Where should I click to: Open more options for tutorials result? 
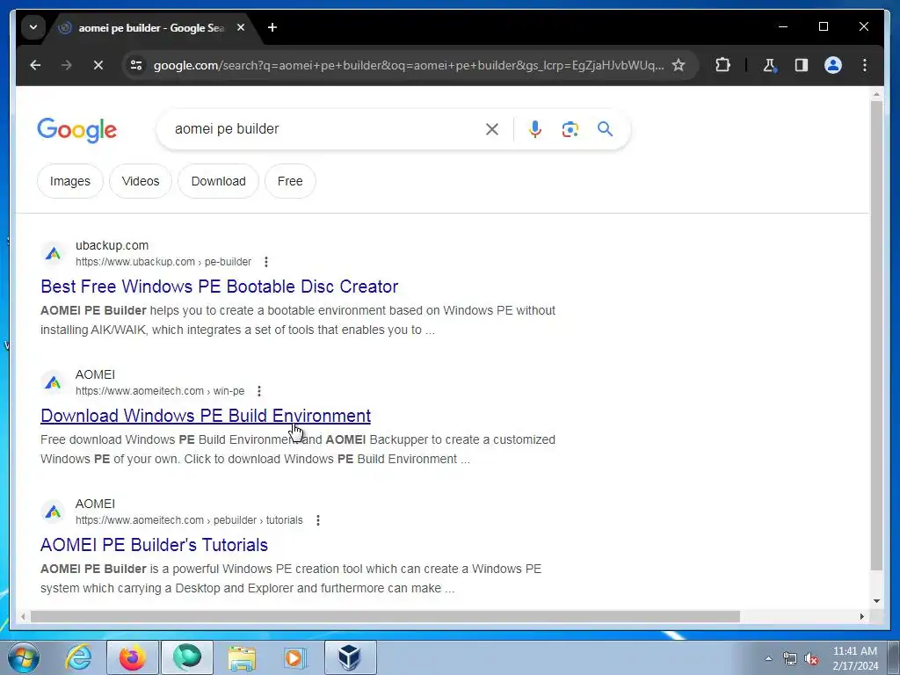pyautogui.click(x=317, y=520)
